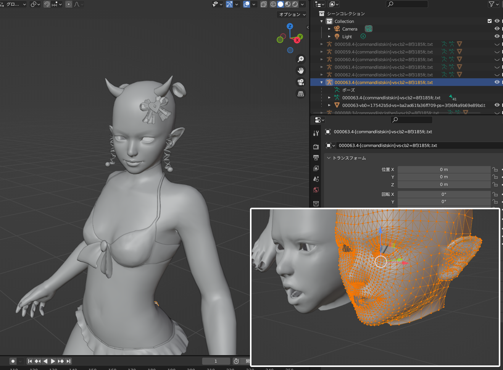Toggle the camera view icon in viewport

click(x=301, y=82)
